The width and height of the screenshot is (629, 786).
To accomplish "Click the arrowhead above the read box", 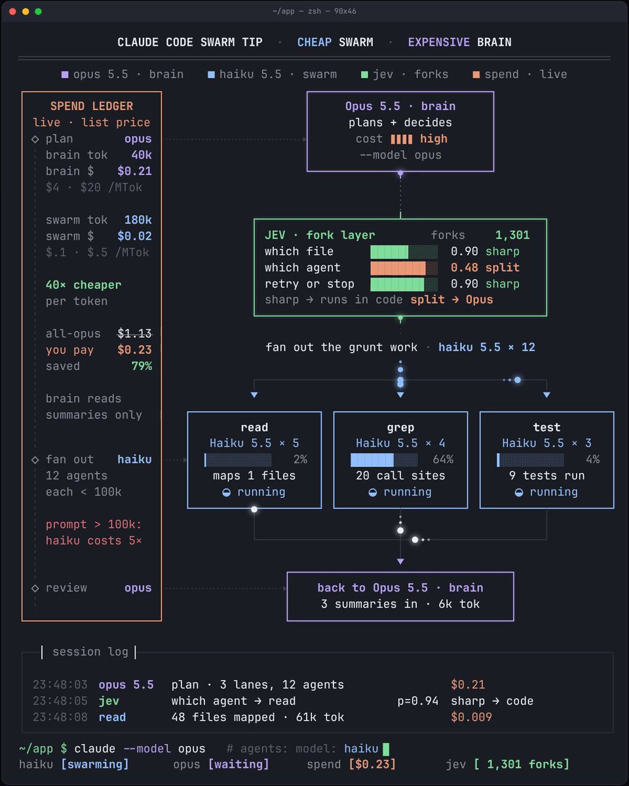I will (x=254, y=395).
